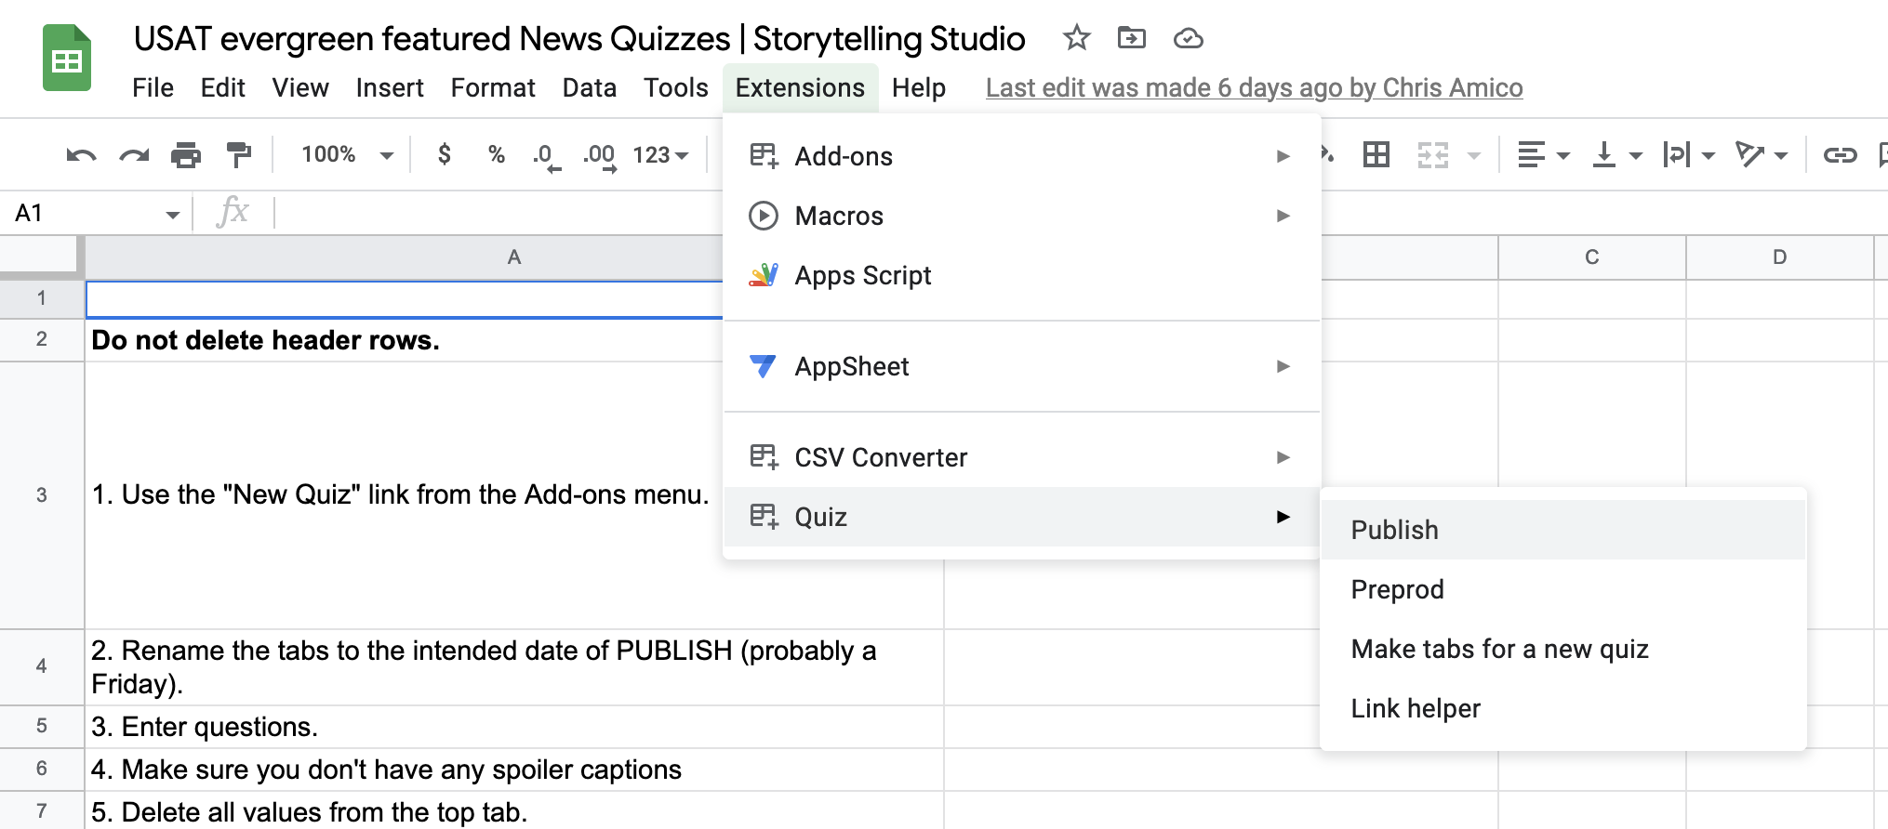
Task: Click the text rotation icon
Action: [1749, 154]
